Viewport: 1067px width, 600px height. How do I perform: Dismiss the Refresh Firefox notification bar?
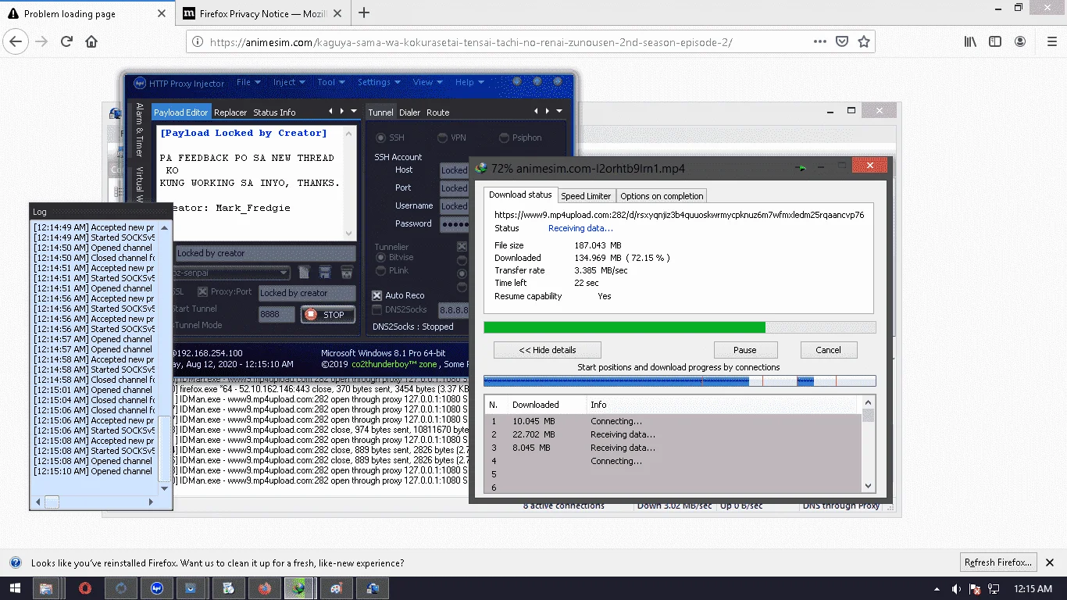click(x=1050, y=562)
